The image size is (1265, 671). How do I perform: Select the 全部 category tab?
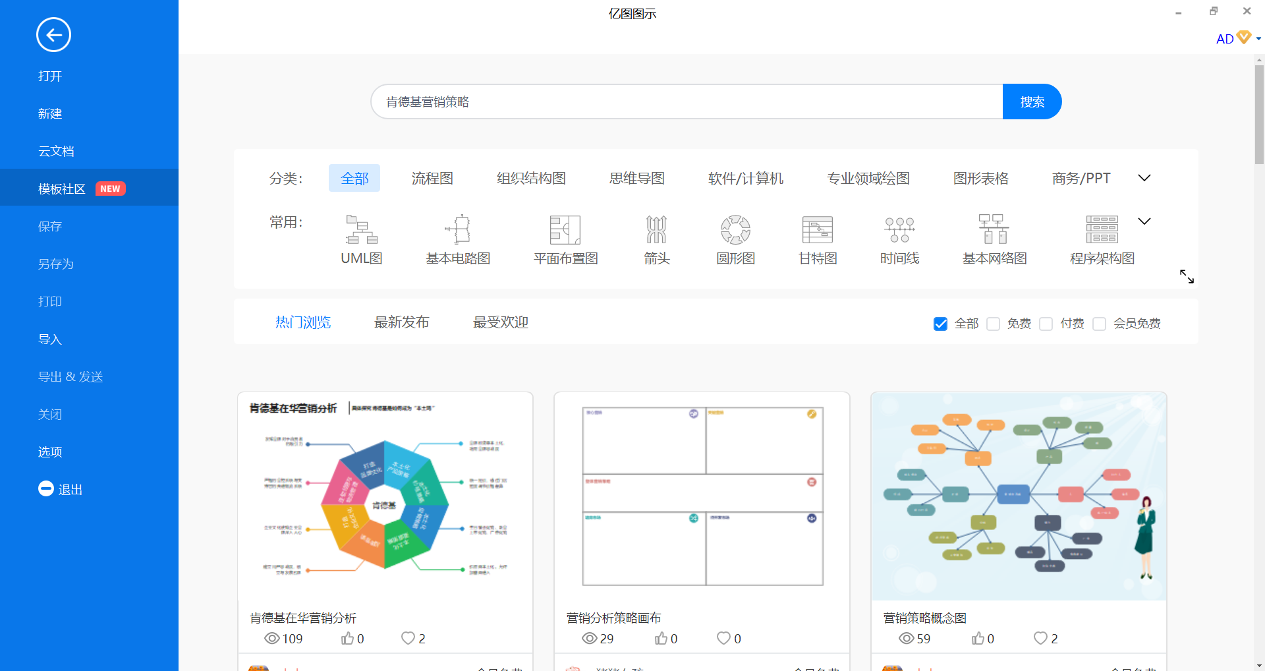354,178
